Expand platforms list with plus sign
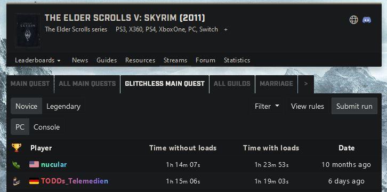The height and width of the screenshot is (192, 387). [225, 30]
